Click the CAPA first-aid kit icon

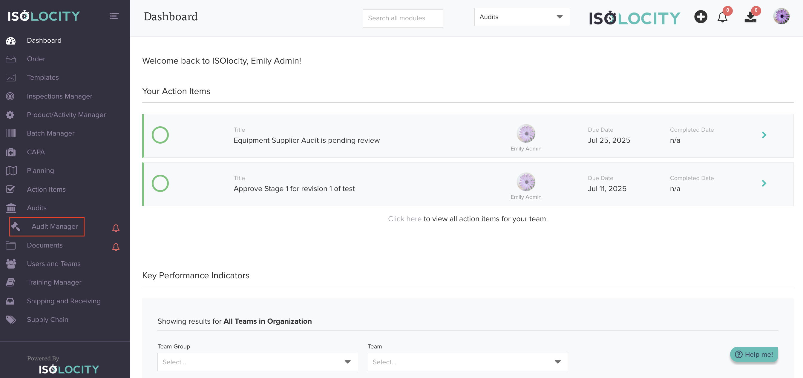coord(10,152)
